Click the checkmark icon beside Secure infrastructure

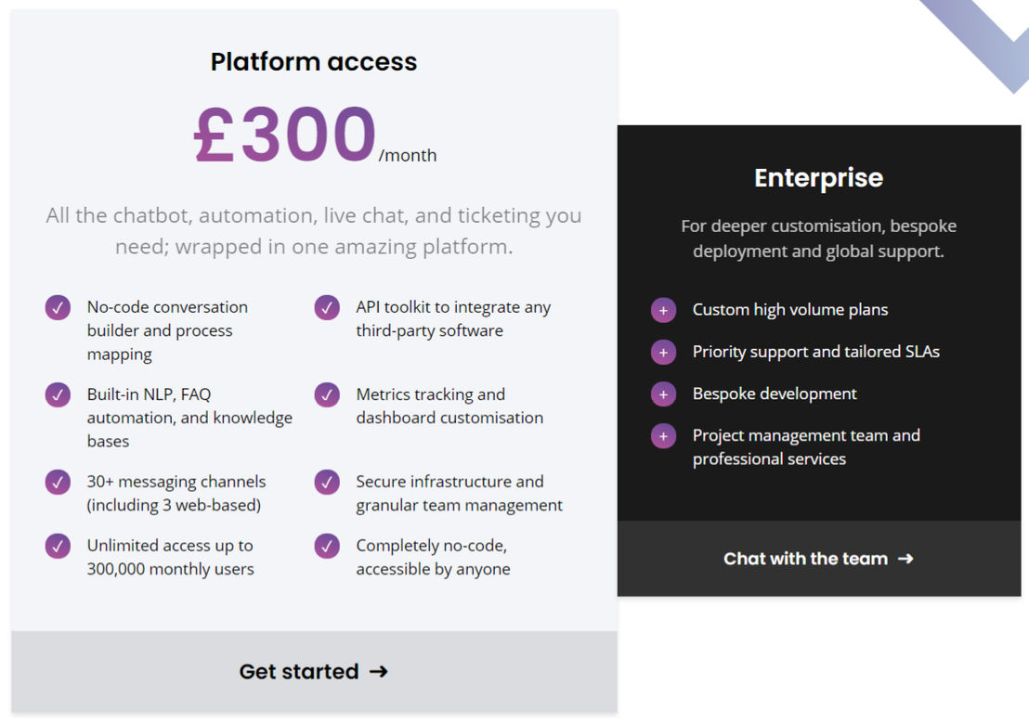(327, 482)
